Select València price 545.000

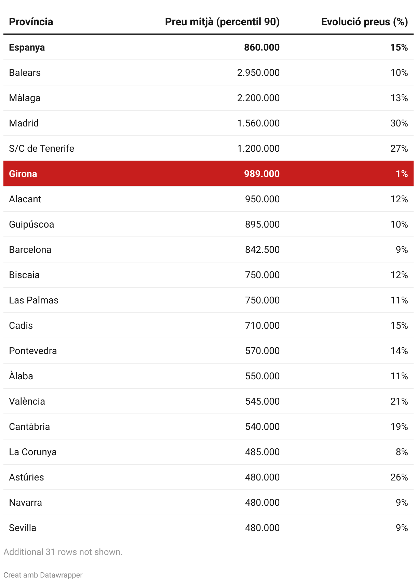(262, 402)
